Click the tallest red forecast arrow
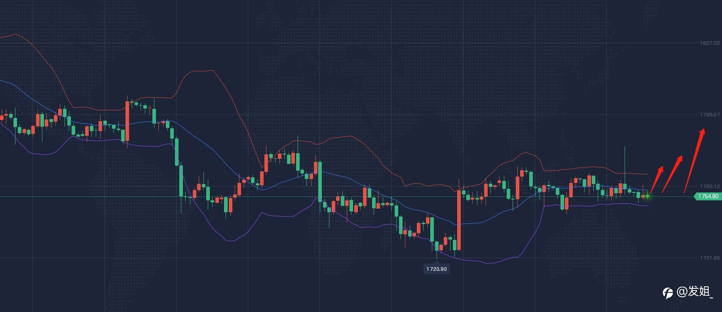 pyautogui.click(x=695, y=160)
